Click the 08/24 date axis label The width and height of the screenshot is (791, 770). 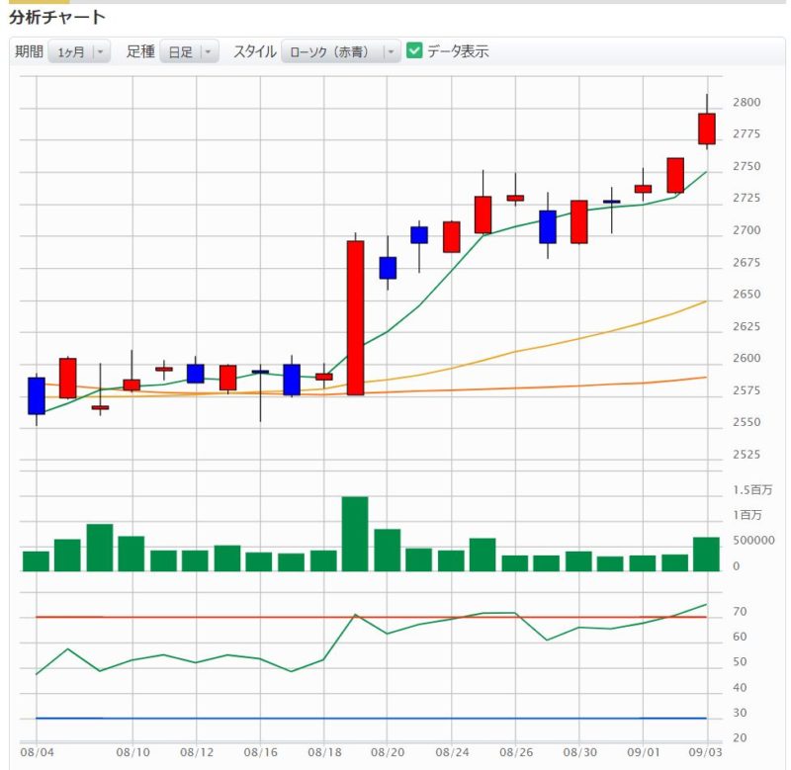click(x=453, y=752)
